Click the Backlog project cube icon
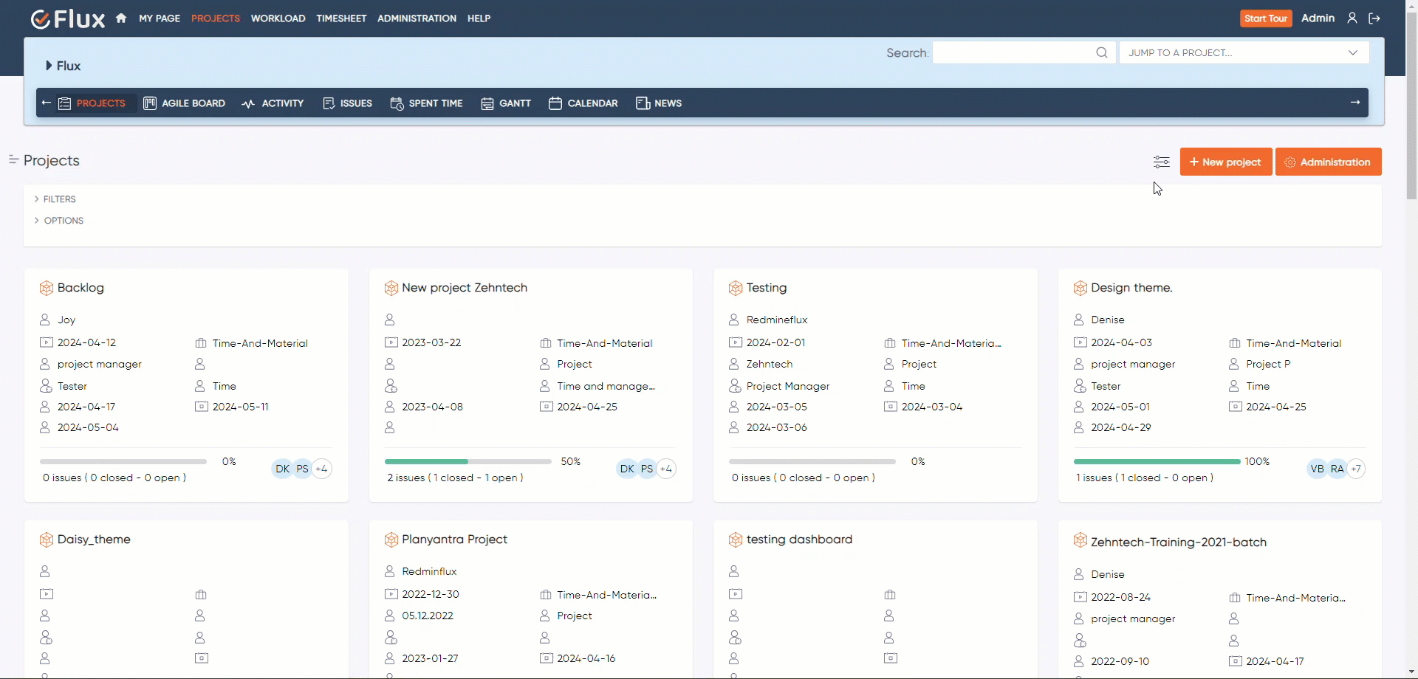1418x679 pixels. tap(47, 288)
